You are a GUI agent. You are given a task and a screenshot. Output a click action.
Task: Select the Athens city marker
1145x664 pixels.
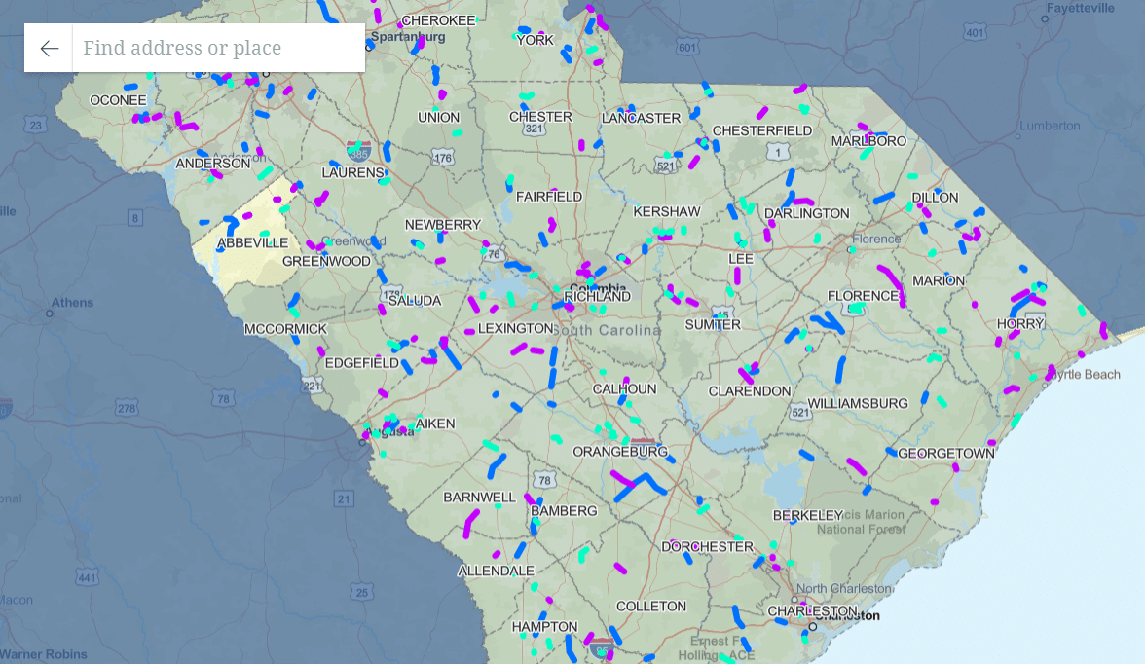click(x=72, y=303)
